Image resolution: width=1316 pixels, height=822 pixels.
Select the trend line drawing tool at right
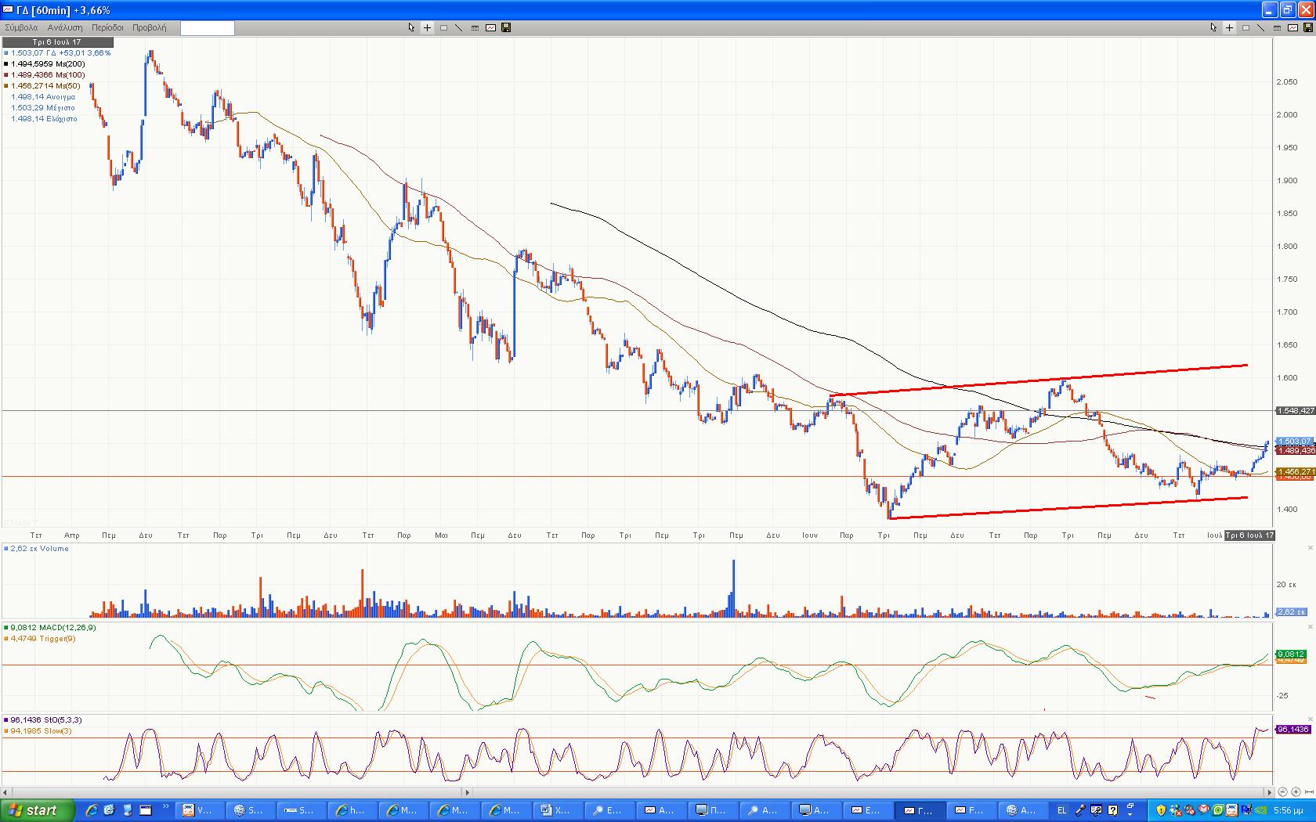pos(1260,27)
